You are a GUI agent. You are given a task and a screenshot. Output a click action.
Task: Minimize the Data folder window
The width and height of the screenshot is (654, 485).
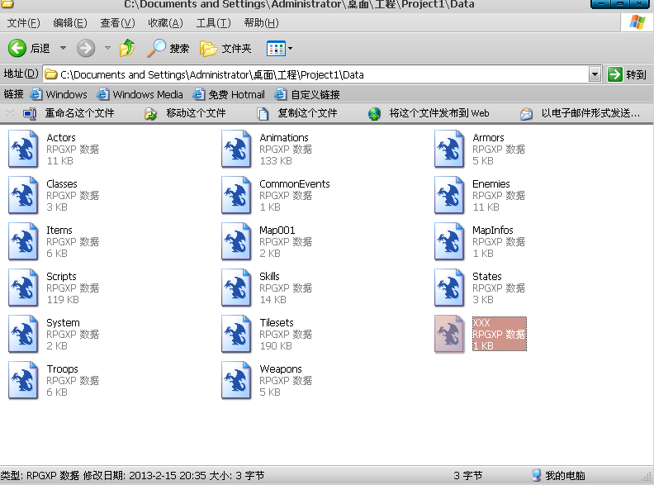click(x=600, y=4)
